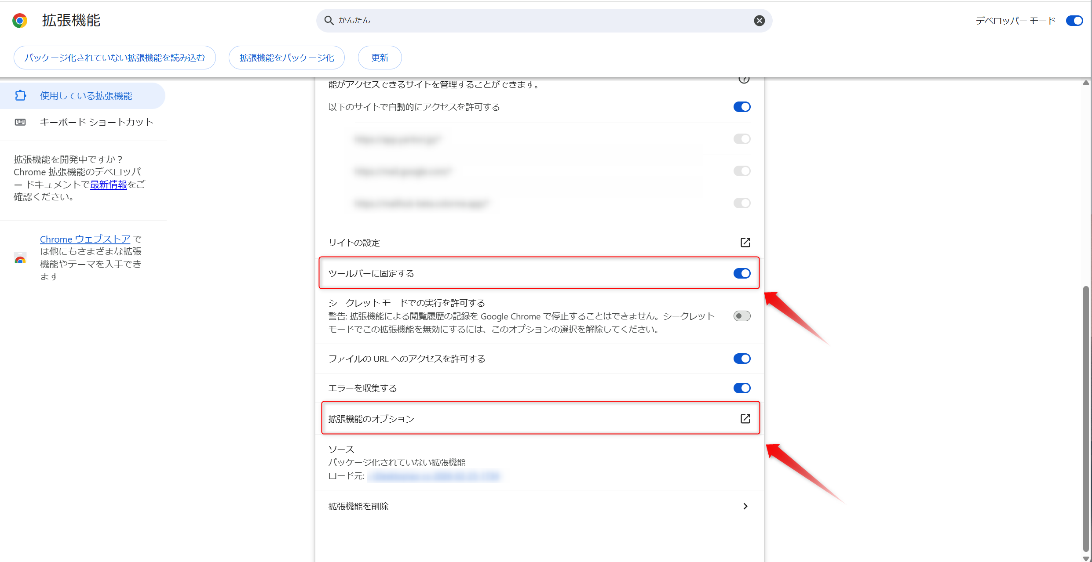
Task: Turn off エラーを収集する toggle
Action: (741, 388)
